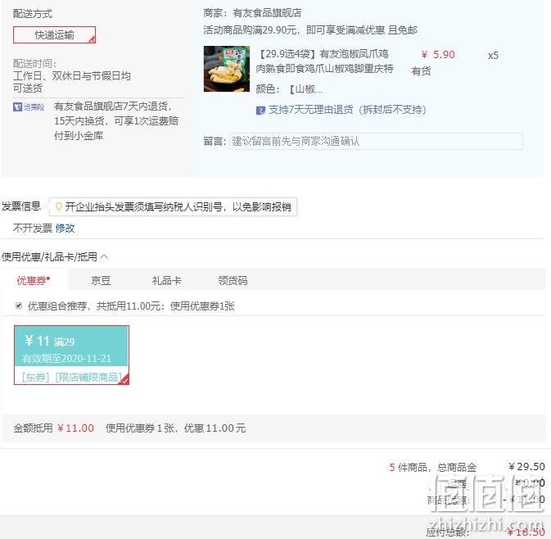The image size is (551, 539).
Task: Click the 有效期至2020-11-21 coupon expiry text
Action: [67, 358]
